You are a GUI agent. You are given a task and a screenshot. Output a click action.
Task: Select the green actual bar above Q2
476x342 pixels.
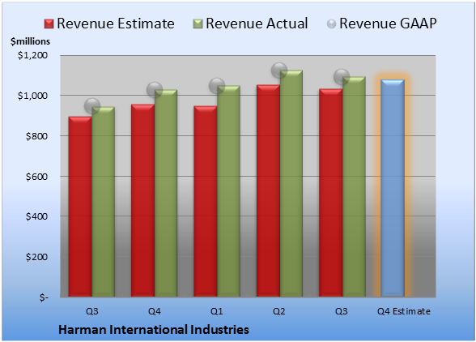(291, 183)
